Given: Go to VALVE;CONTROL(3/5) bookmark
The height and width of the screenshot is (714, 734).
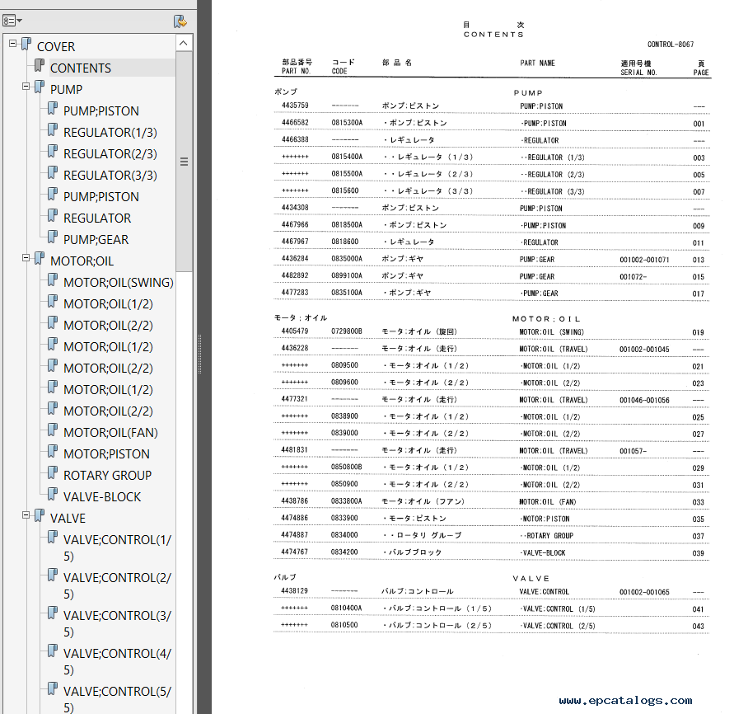Looking at the screenshot, I should point(117,624).
